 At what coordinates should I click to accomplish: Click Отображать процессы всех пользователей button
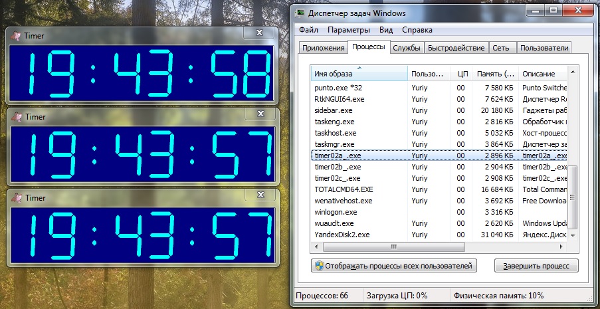[393, 266]
